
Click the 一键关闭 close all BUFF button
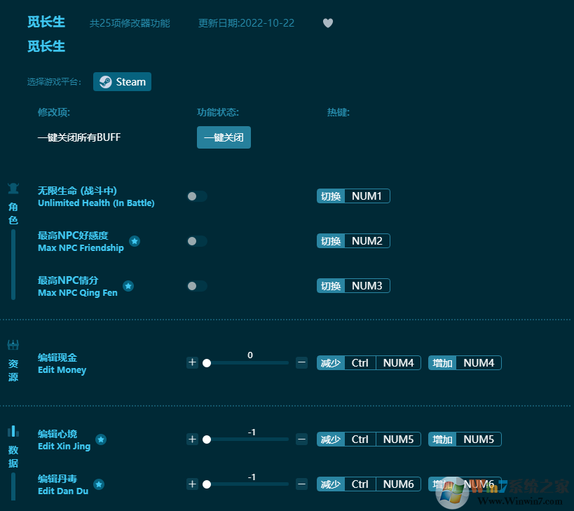(224, 137)
